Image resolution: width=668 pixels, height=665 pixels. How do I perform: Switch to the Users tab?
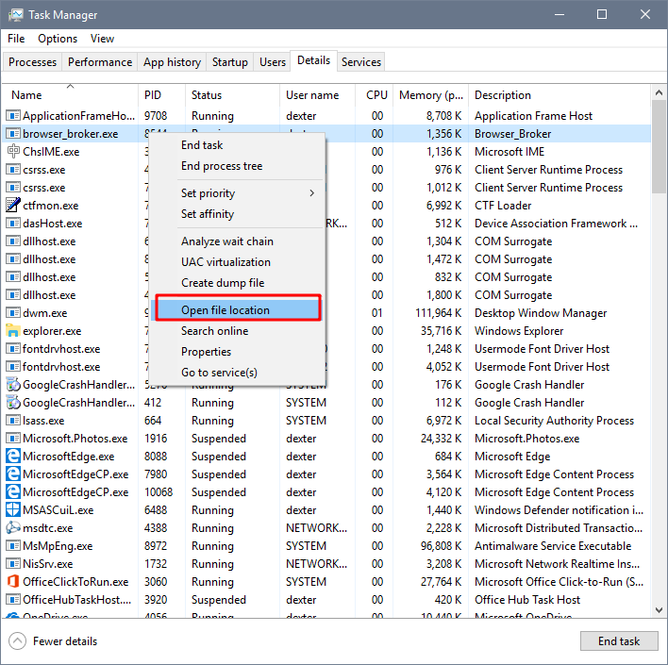pos(273,62)
